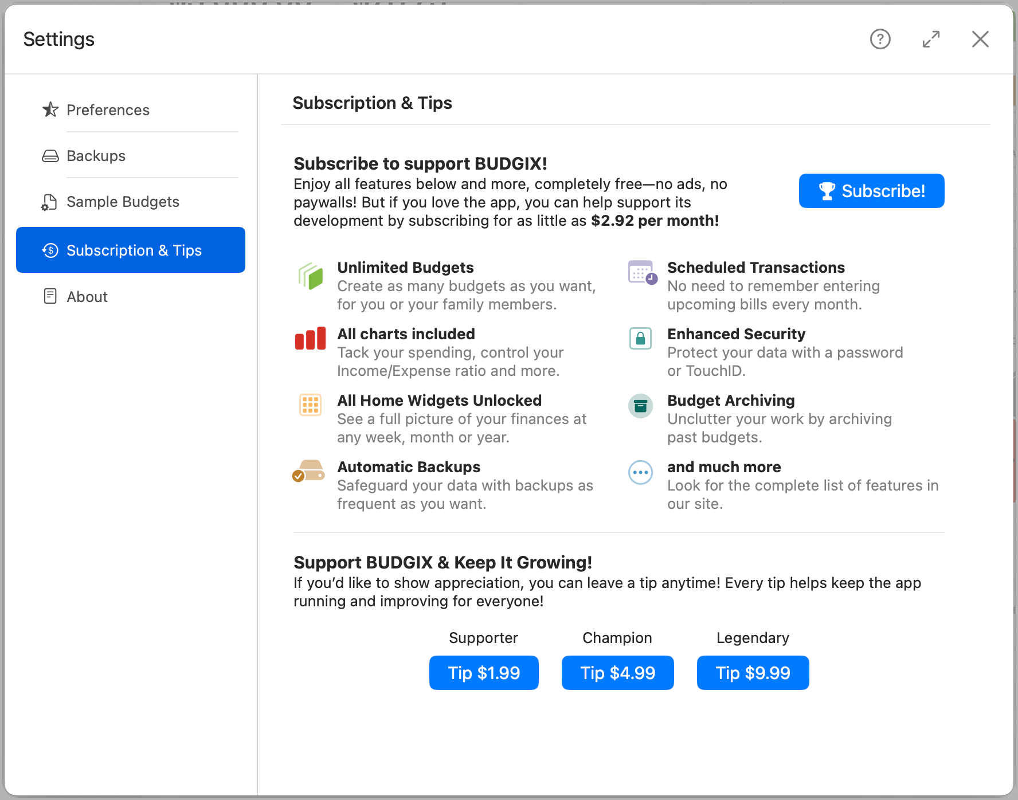This screenshot has width=1018, height=800.
Task: Click the '$2.92 per month!' price text
Action: tap(655, 221)
